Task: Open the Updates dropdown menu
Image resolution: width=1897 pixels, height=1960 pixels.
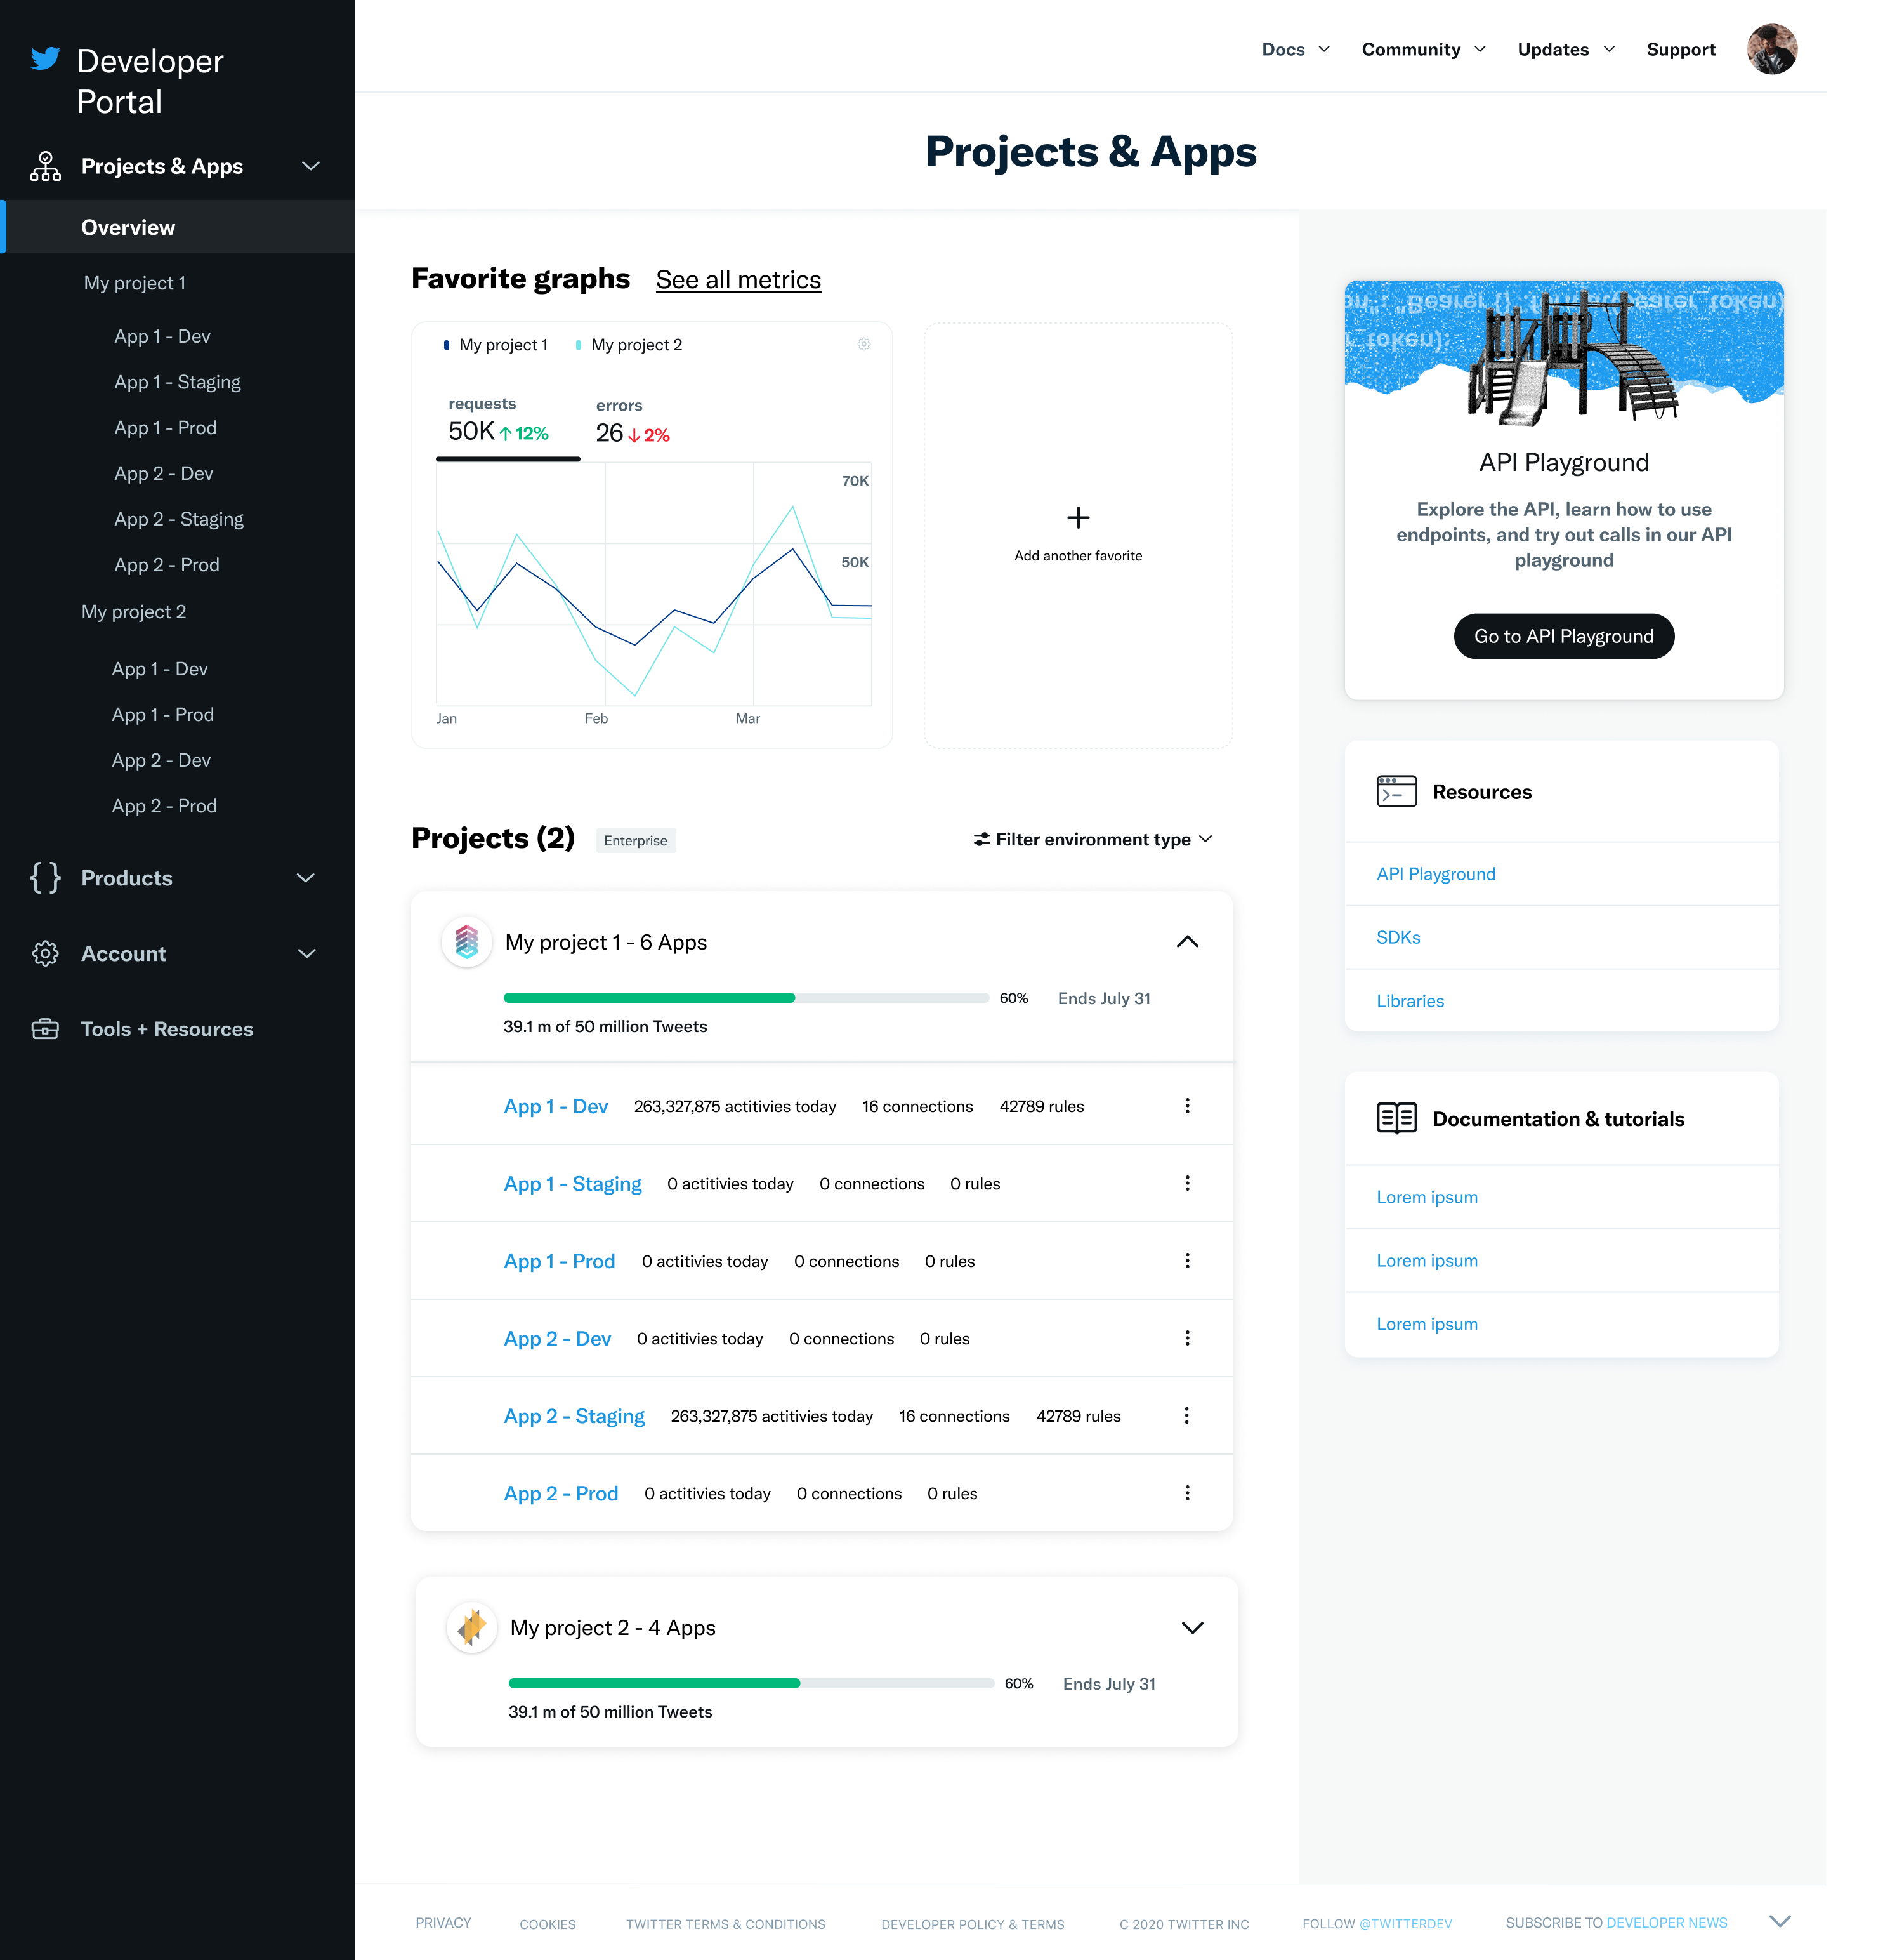Action: [x=1565, y=49]
